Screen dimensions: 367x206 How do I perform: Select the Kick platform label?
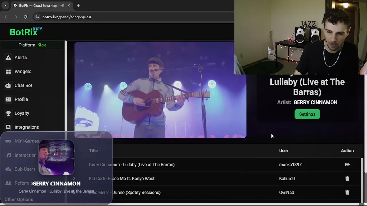coord(42,45)
